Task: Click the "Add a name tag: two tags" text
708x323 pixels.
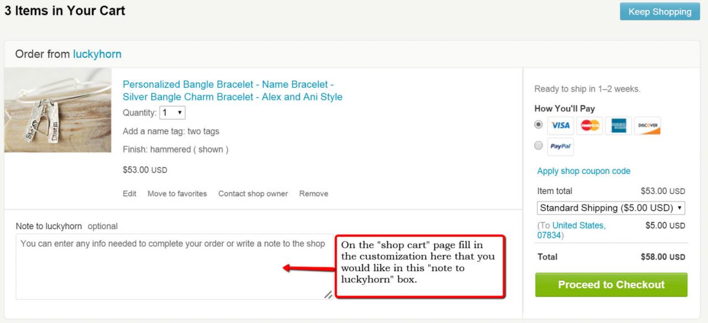Action: point(171,131)
